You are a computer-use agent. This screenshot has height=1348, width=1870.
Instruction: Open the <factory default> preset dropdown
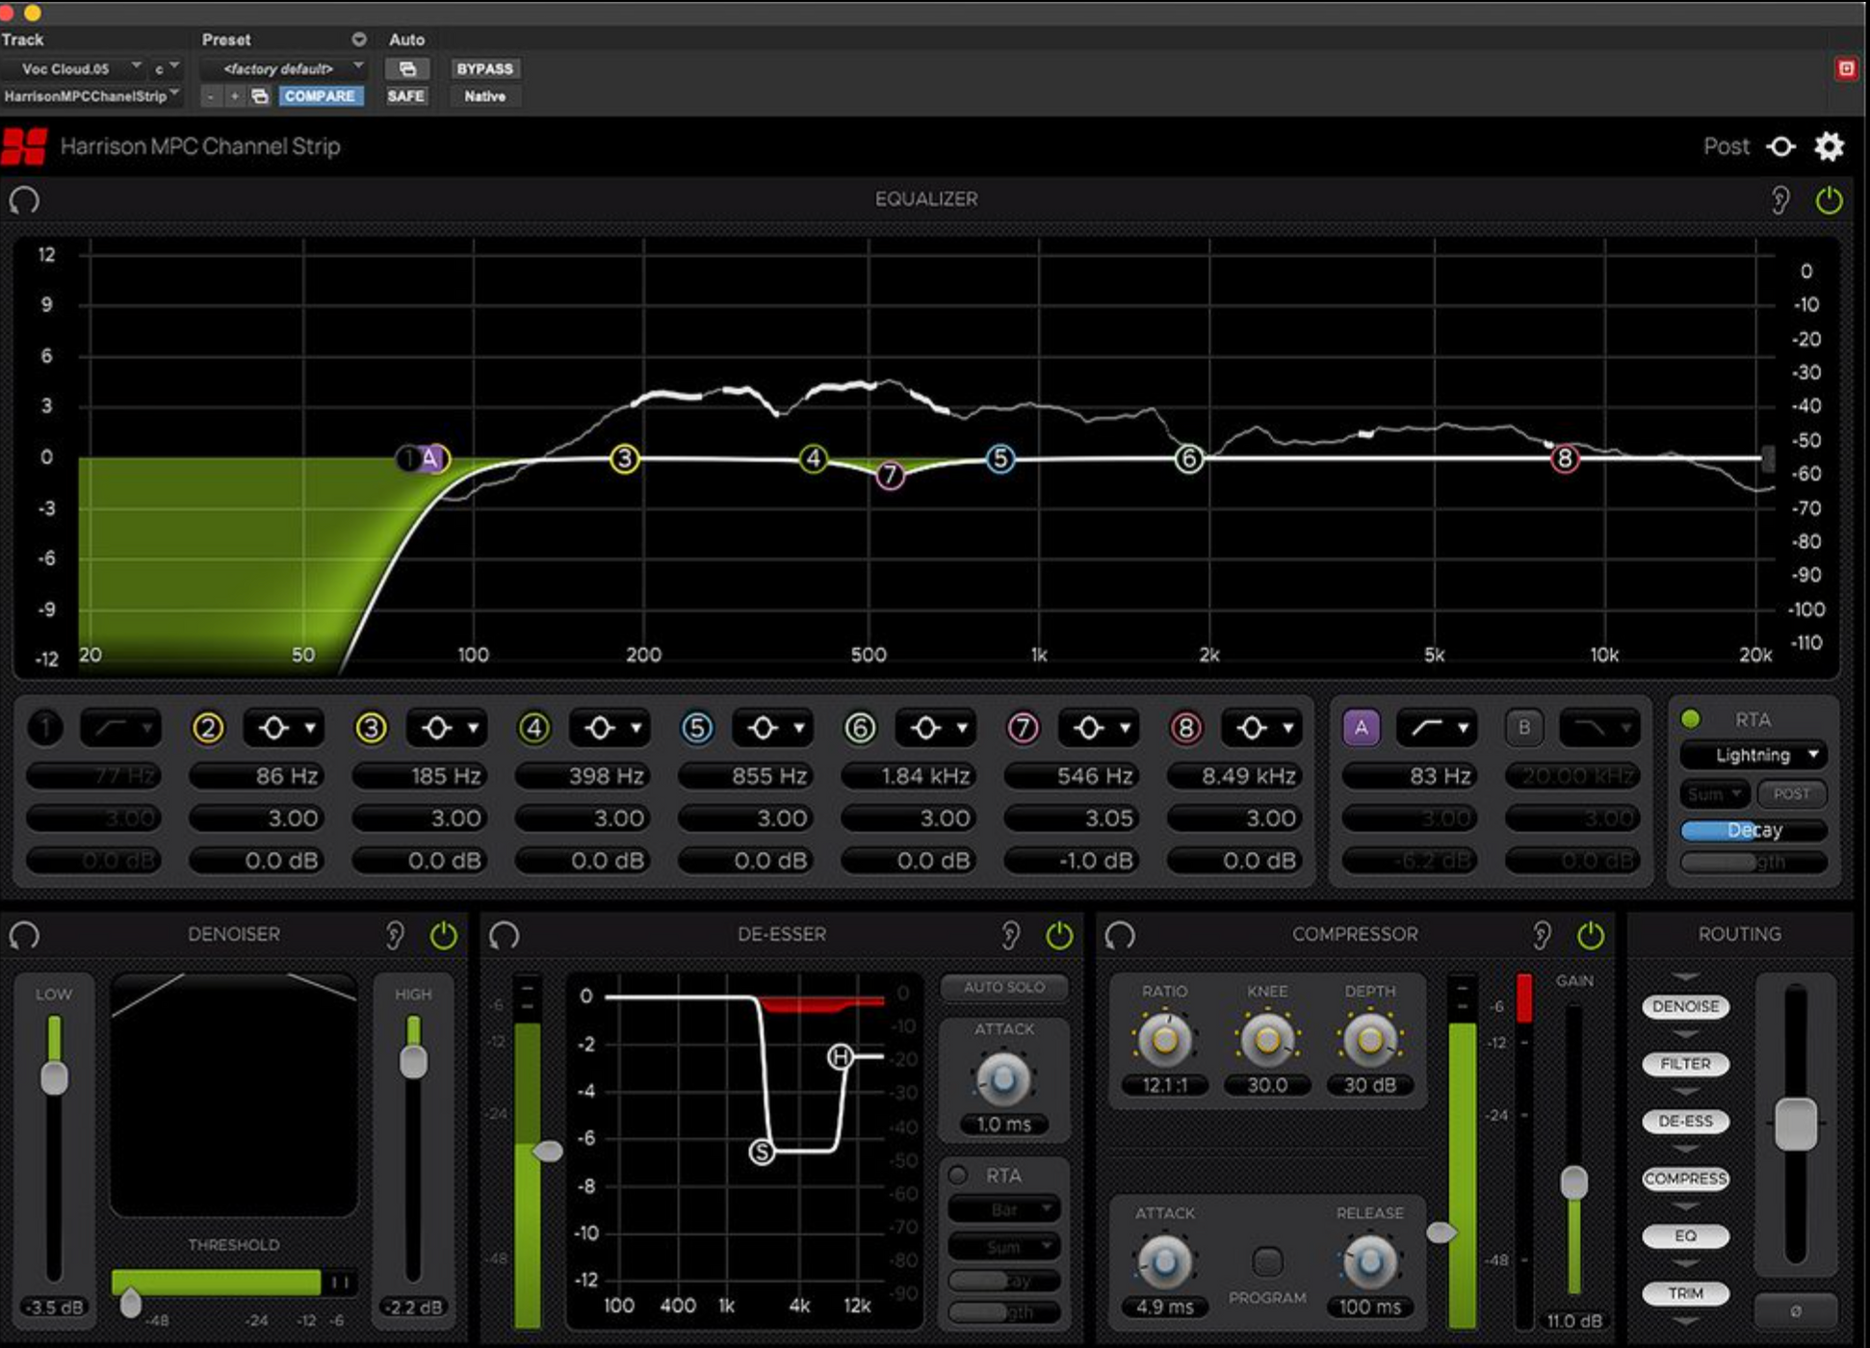(x=282, y=68)
